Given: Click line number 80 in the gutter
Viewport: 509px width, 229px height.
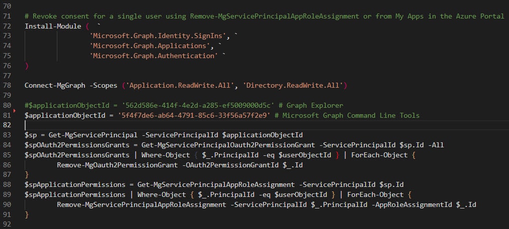Looking at the screenshot, I should (7, 105).
